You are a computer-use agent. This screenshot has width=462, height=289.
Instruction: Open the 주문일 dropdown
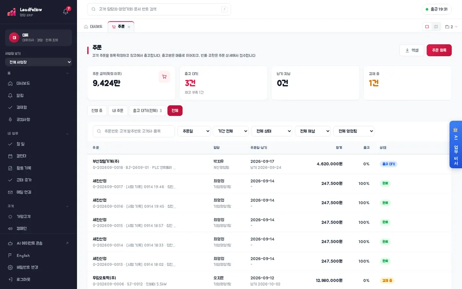tap(194, 131)
